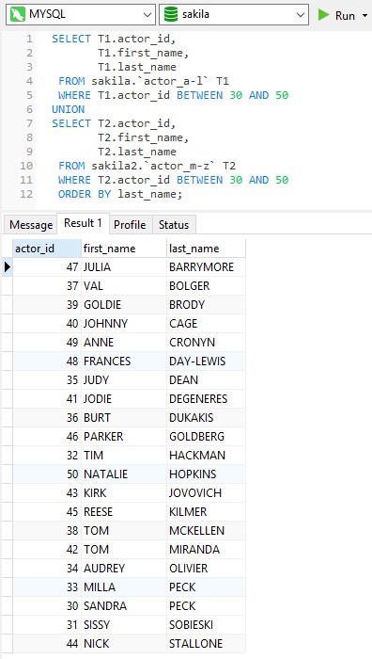372x659 pixels.
Task: Click the actor_id column header
Action: (x=47, y=249)
